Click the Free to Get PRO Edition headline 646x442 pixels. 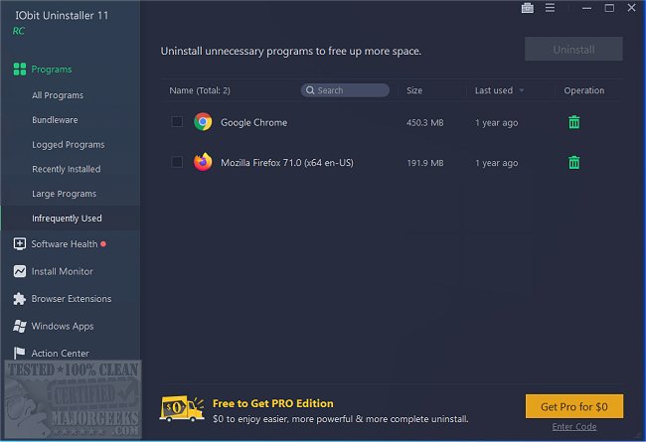click(x=272, y=403)
